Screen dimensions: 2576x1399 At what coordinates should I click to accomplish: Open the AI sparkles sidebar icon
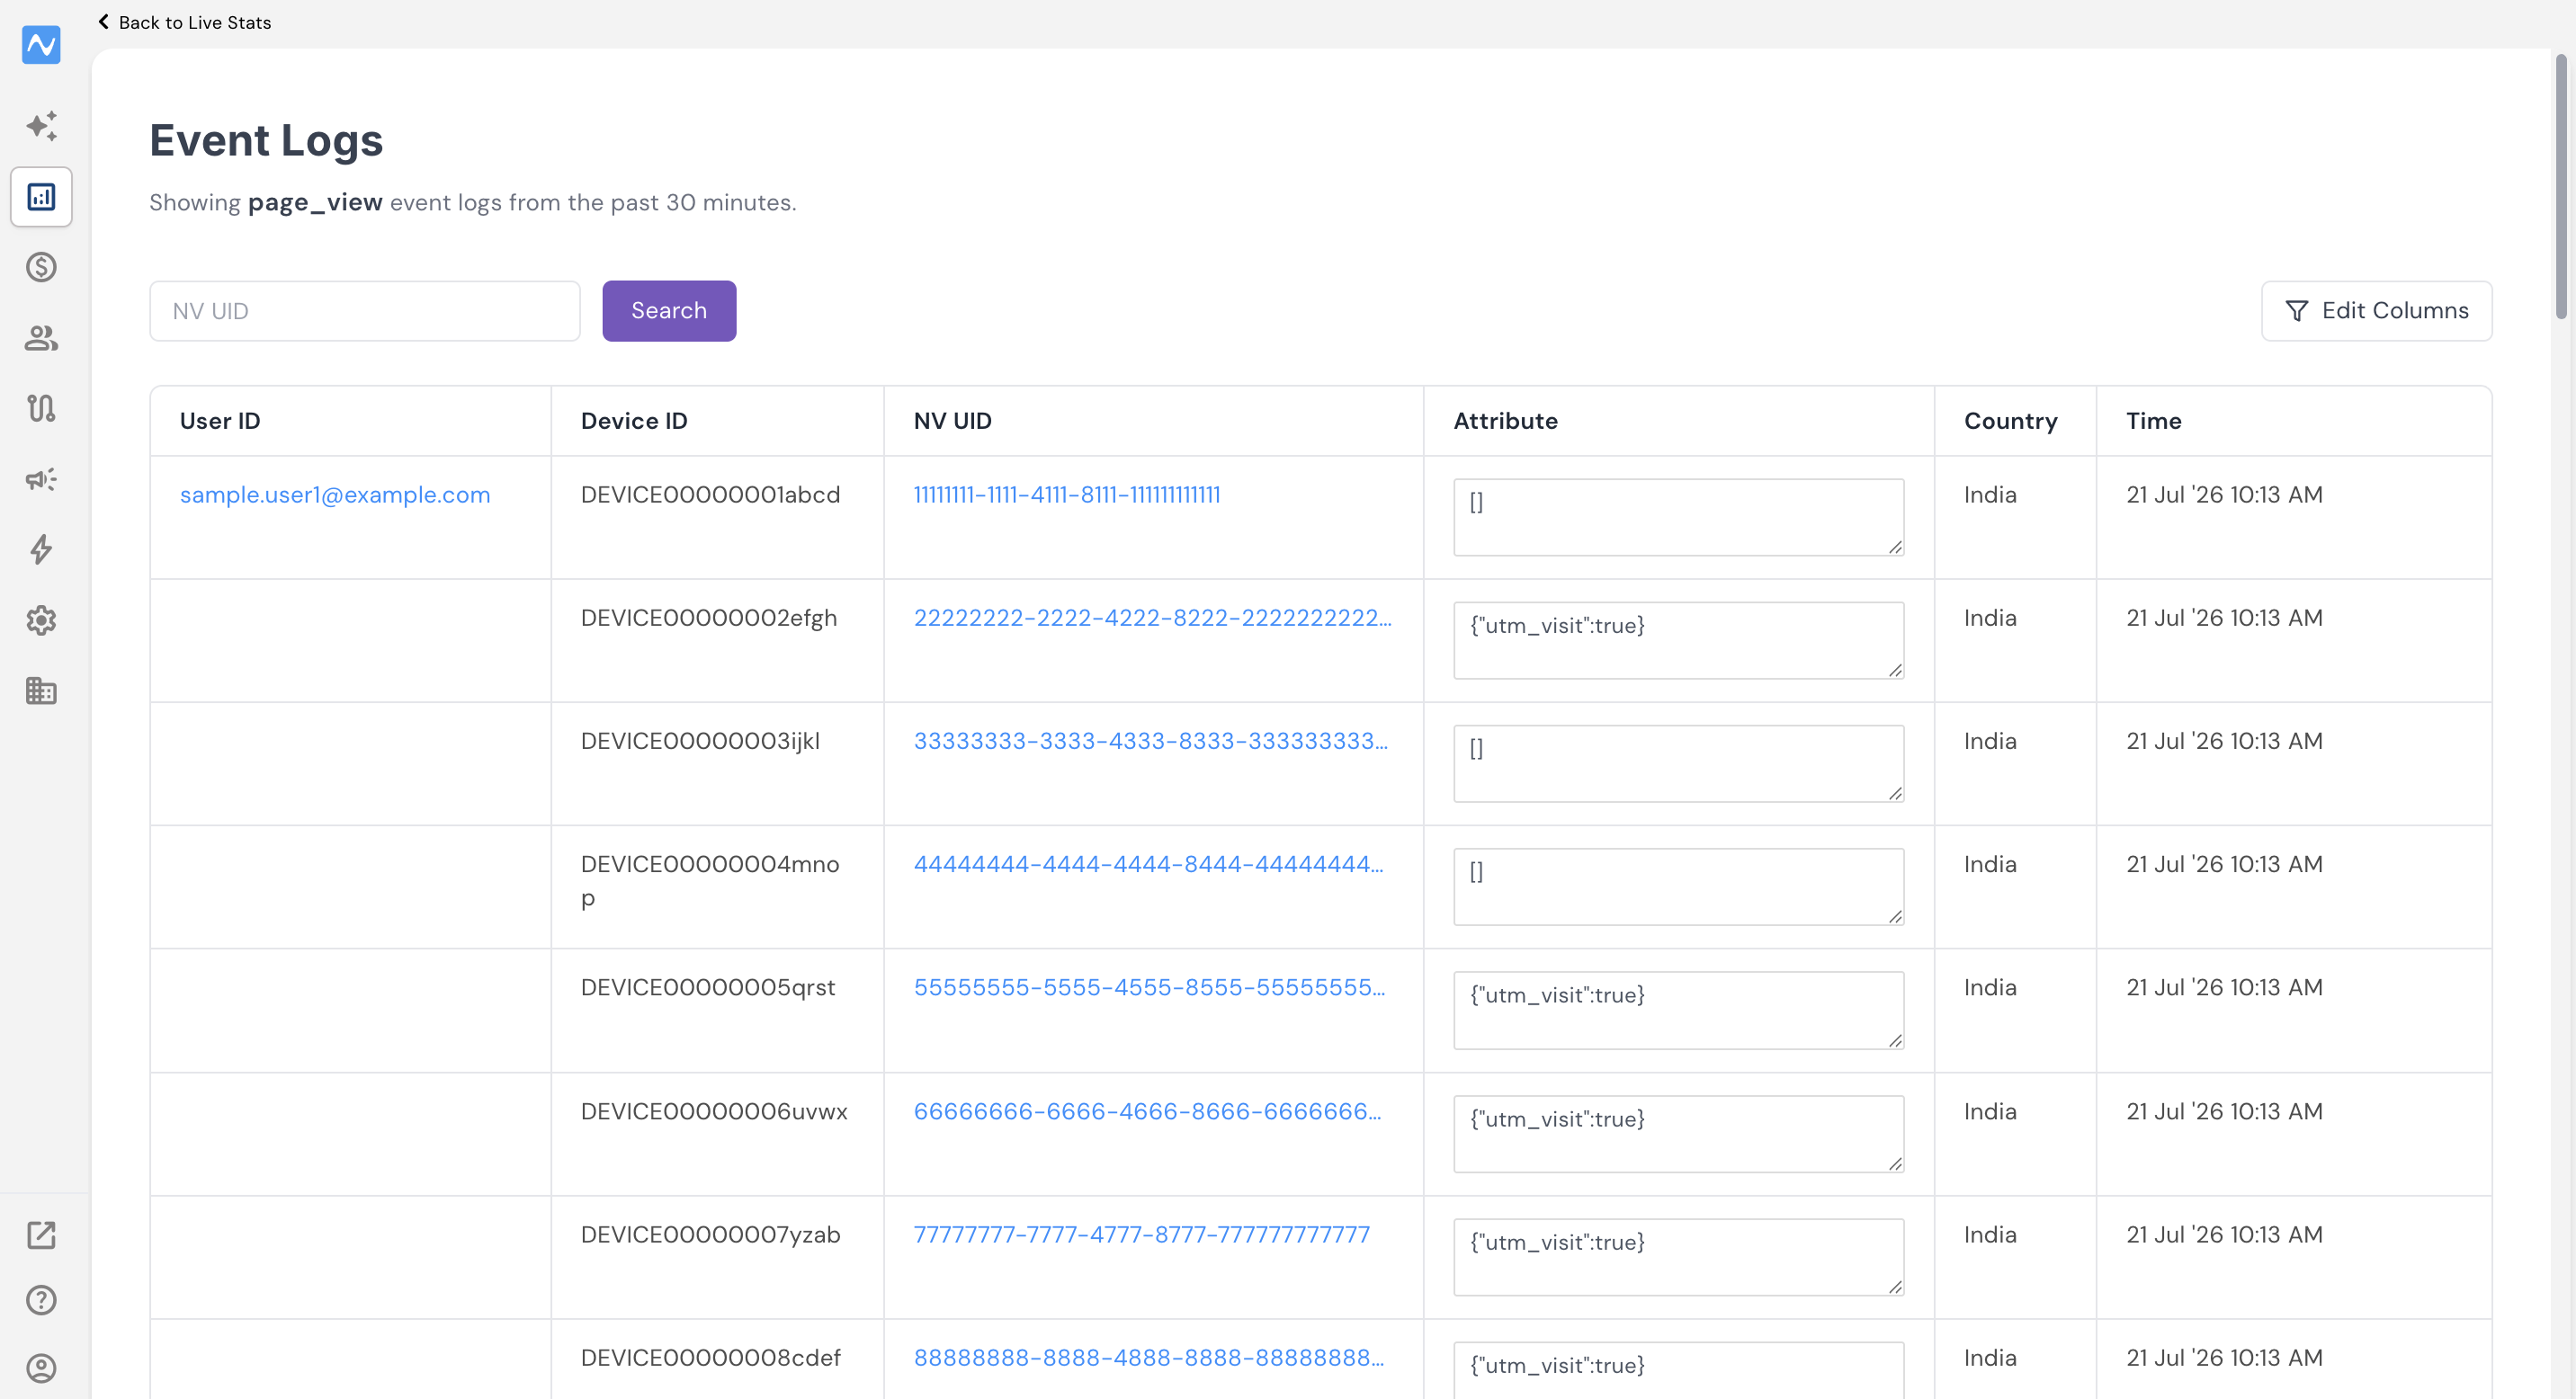point(41,126)
